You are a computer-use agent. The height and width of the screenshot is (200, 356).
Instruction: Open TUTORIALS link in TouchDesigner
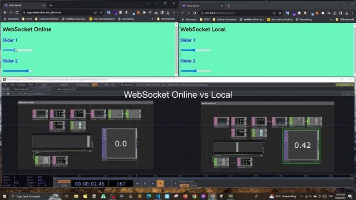pos(82,85)
